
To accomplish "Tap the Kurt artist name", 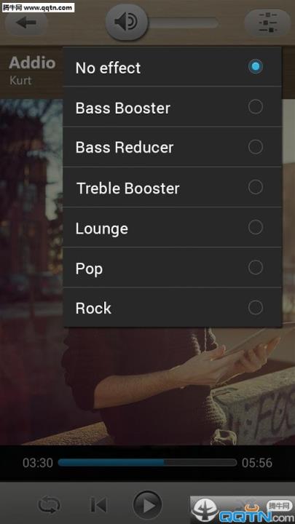I will pos(20,81).
